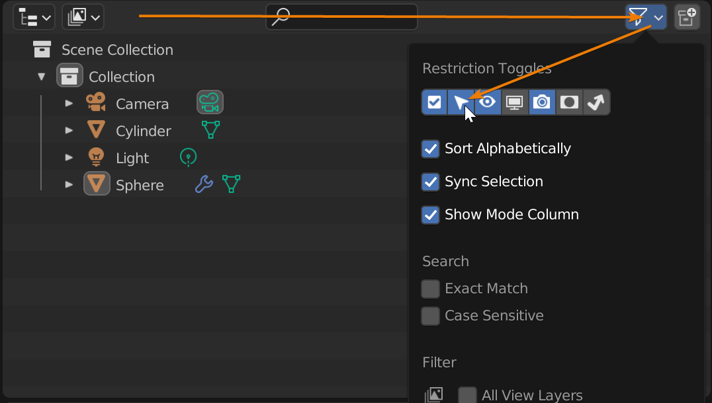Expand the Cylinder object tree item

pos(69,131)
